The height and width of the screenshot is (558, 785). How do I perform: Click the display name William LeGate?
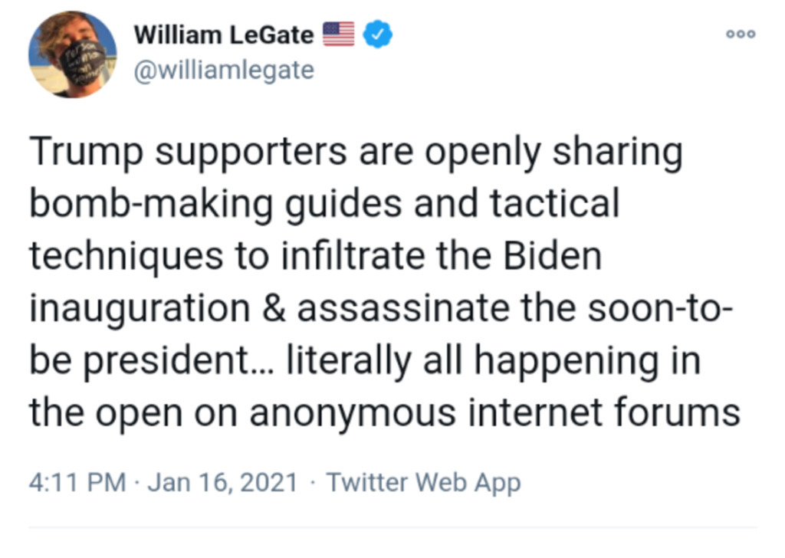(x=224, y=34)
